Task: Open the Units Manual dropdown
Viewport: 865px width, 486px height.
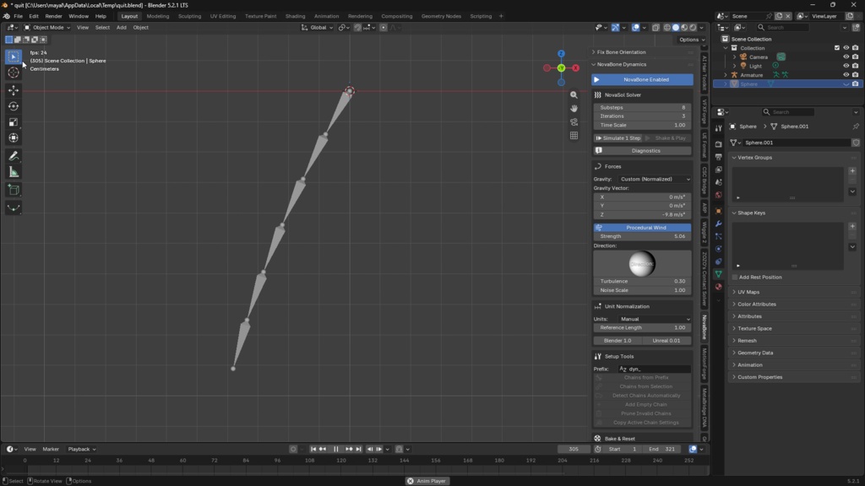Action: click(x=654, y=319)
